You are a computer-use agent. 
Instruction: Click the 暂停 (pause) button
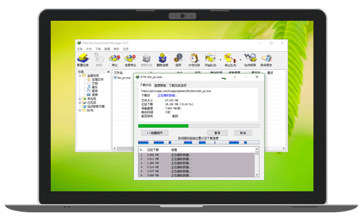pyautogui.click(x=217, y=133)
